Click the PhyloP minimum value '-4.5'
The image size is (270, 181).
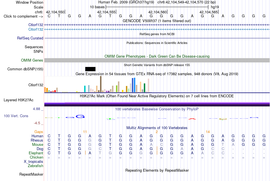coord(37,123)
